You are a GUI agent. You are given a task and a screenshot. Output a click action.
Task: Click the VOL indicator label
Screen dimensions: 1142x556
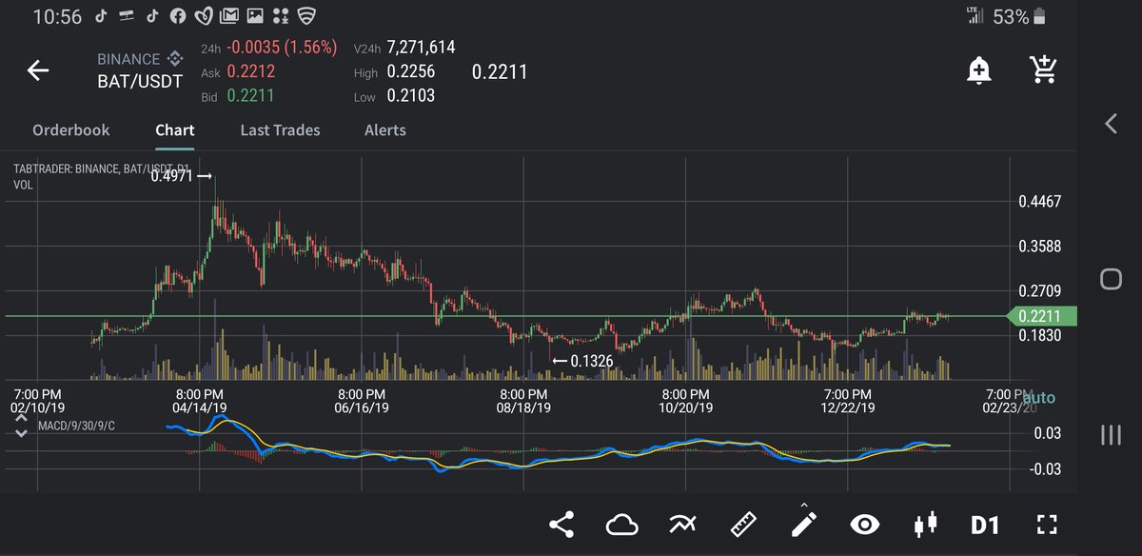(x=24, y=186)
